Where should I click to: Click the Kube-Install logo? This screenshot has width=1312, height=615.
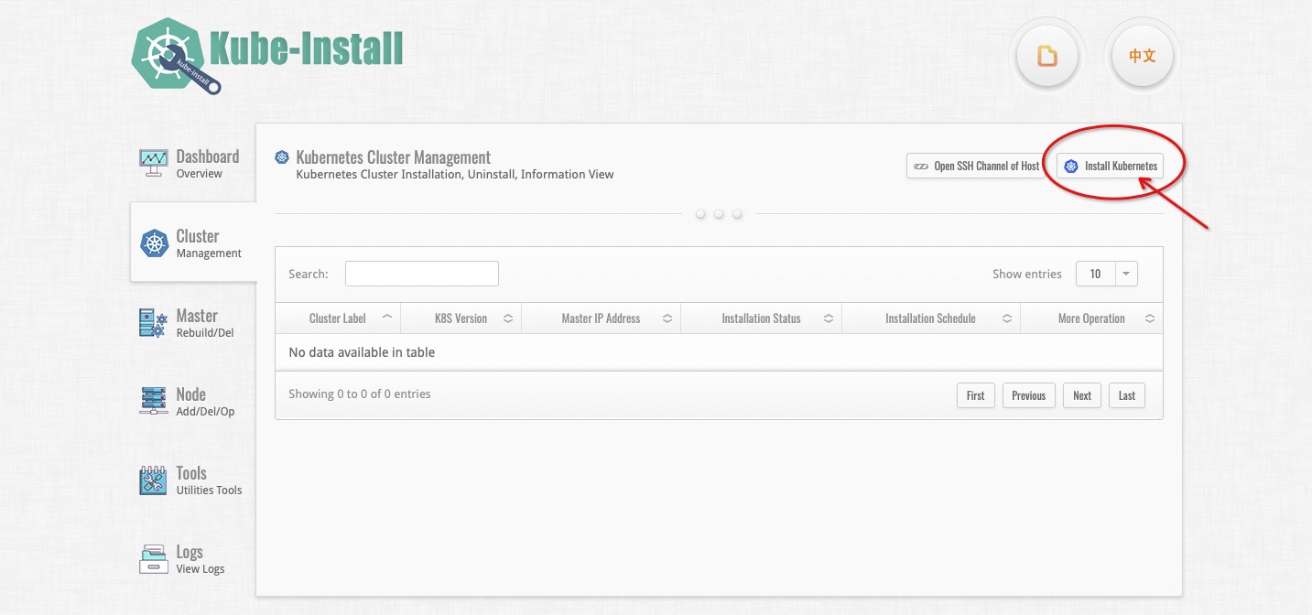click(267, 57)
